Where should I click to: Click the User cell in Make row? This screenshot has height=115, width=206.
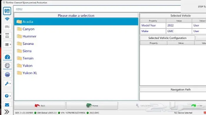tap(199, 31)
